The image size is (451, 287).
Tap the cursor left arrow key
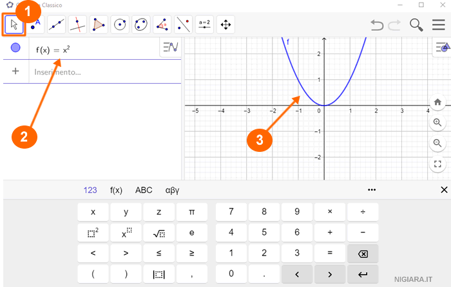pos(297,274)
